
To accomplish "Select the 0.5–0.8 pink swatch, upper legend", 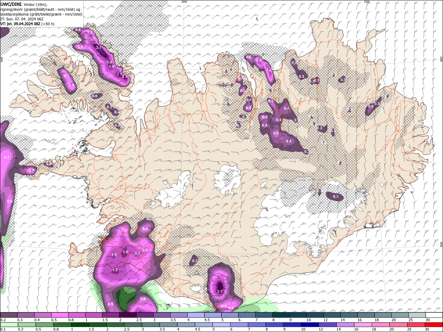I will click(x=60, y=315).
